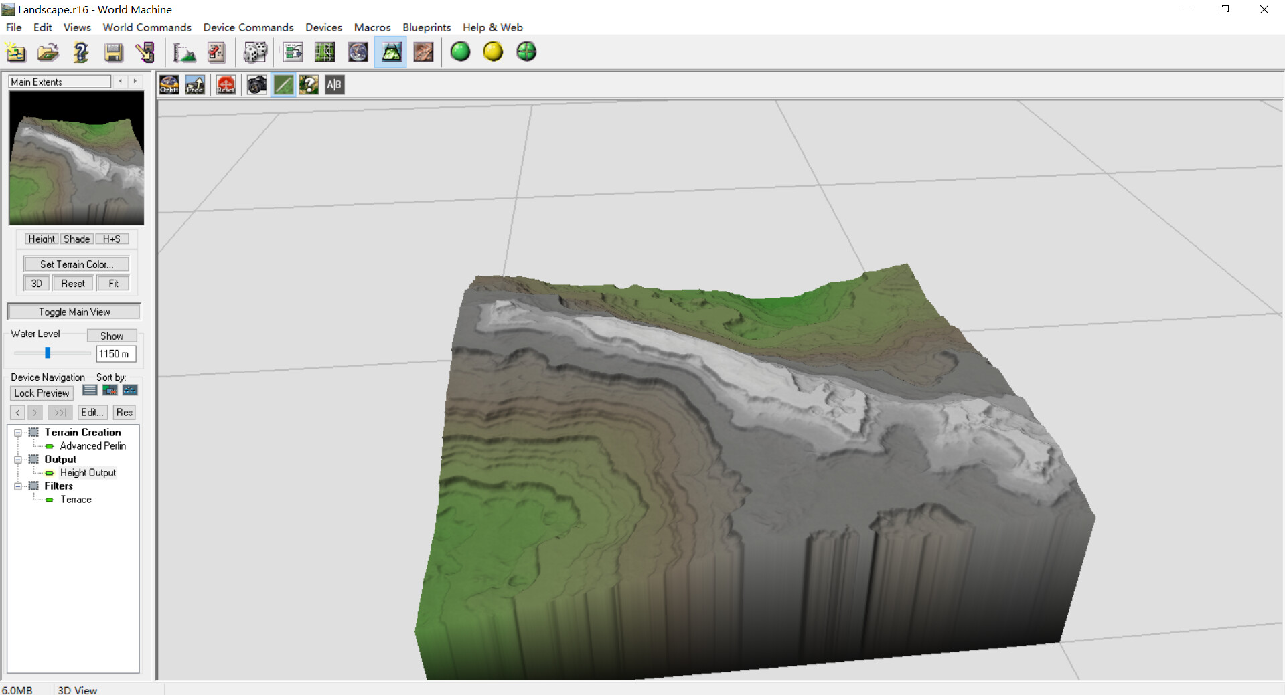Collapse the Terrain Creation tree group
1285x695 pixels.
pyautogui.click(x=18, y=433)
